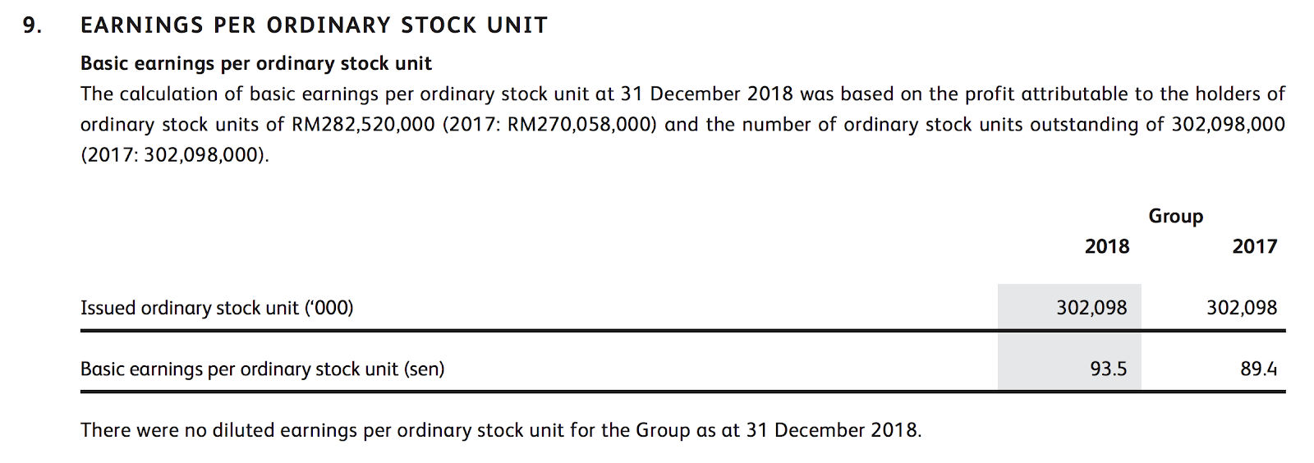1314x463 pixels.
Task: Select the 2017 column header
Action: (1255, 246)
